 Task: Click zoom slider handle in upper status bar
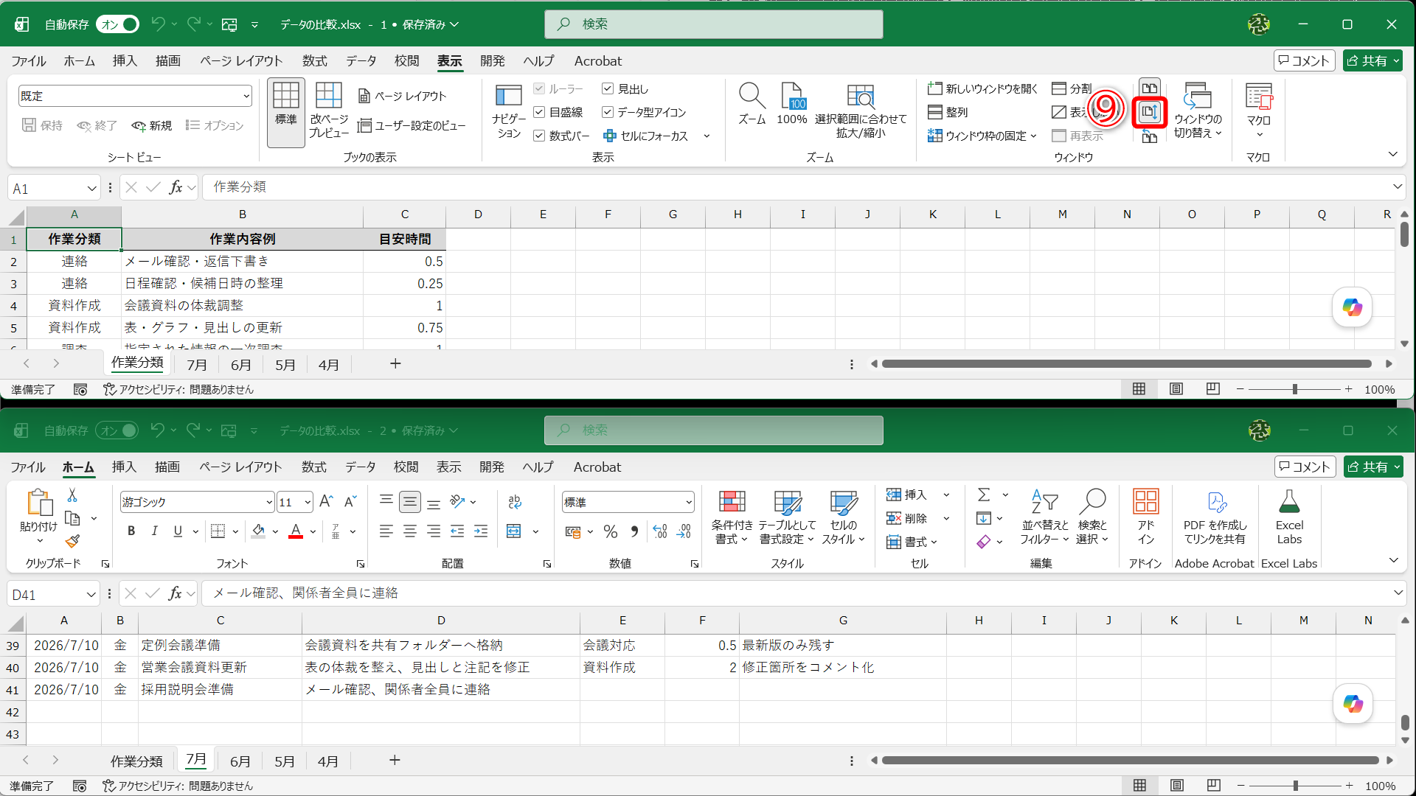1295,389
